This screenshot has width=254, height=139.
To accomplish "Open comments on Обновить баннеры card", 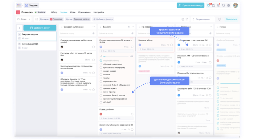I will point(90,90).
